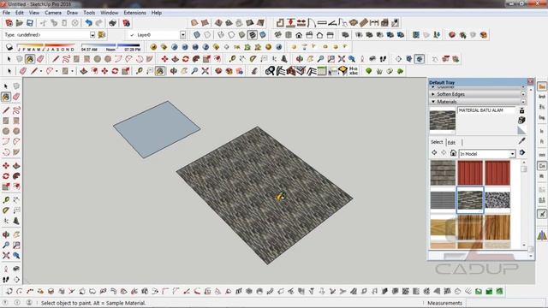Screen dimensions: 548x308
Task: Select the Follow Me tool in left toolbar
Action: [x=16, y=176]
